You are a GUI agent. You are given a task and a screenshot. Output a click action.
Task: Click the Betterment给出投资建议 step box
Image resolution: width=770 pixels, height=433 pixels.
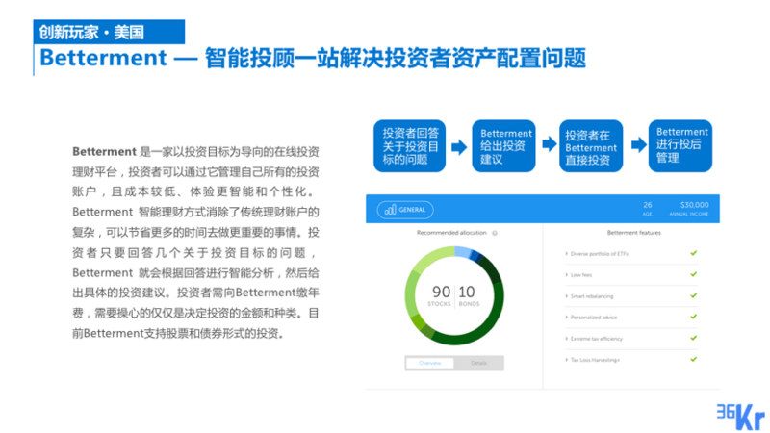[503, 146]
